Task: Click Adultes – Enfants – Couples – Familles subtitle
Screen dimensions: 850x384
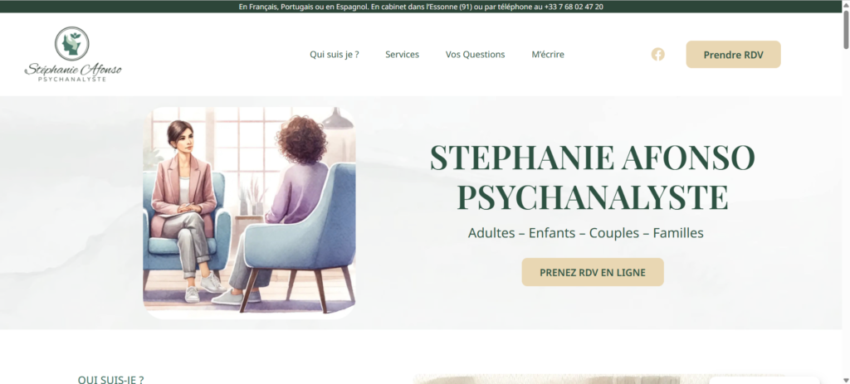Action: 586,233
